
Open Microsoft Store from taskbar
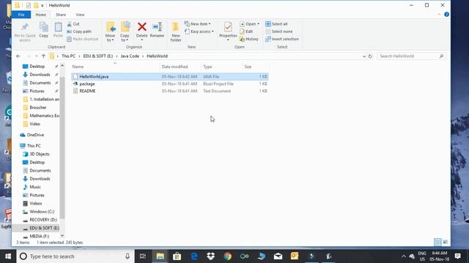[177, 256]
